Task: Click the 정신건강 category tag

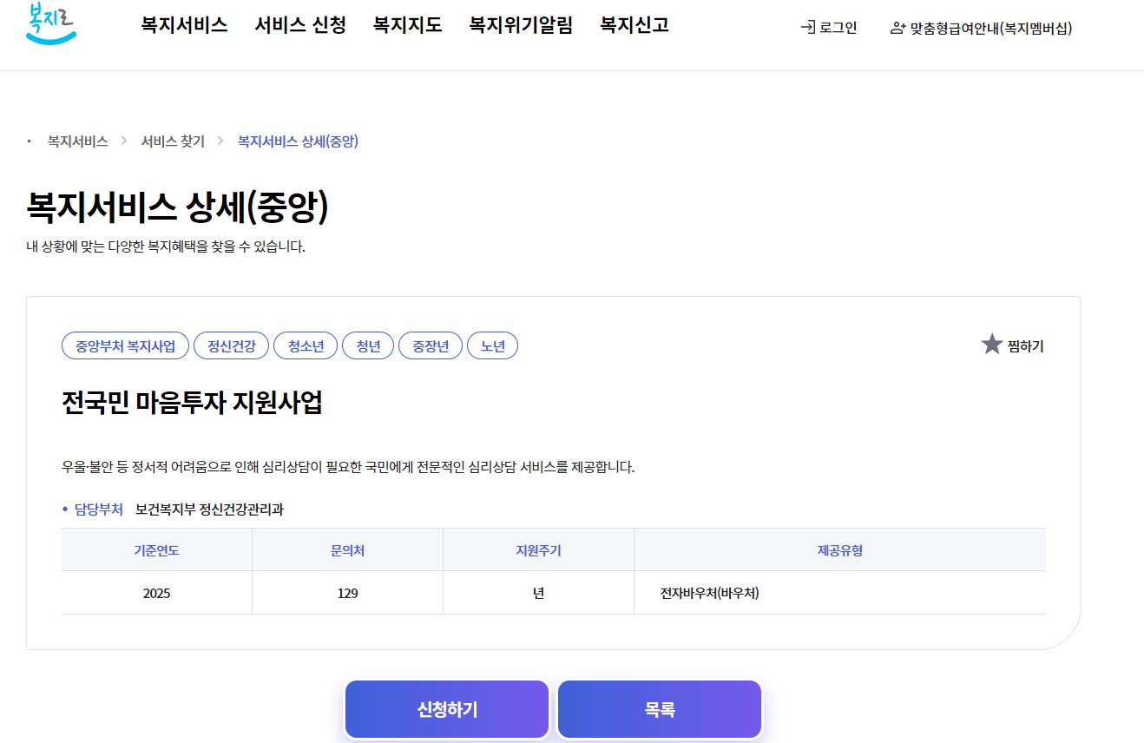Action: (231, 345)
